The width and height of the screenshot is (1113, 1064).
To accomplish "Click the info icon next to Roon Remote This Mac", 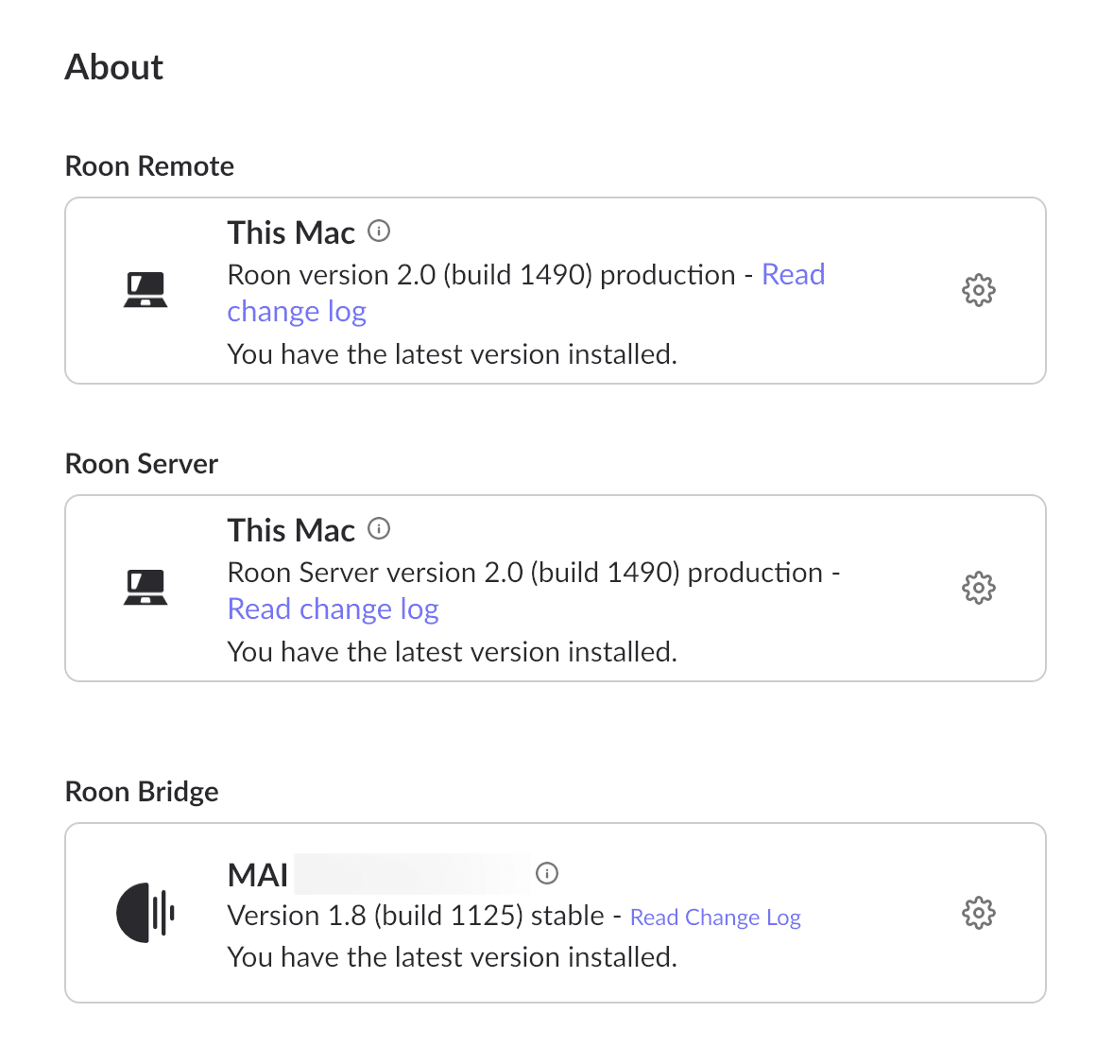I will 378,231.
